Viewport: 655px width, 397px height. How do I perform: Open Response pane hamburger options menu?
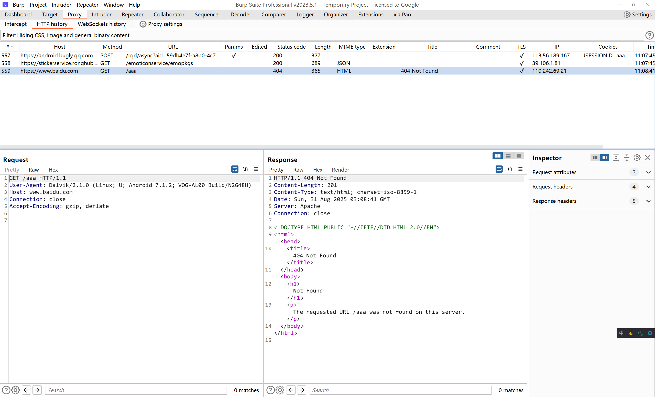(520, 169)
